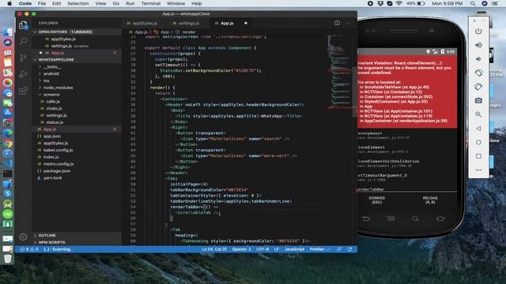Tap phone hardware menu key
Viewport: 506px width, 284px height.
coord(391,219)
